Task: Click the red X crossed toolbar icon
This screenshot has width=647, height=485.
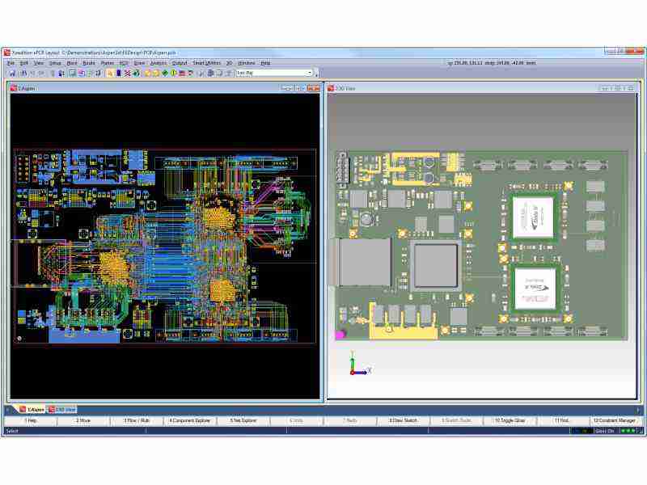Action: 127,73
